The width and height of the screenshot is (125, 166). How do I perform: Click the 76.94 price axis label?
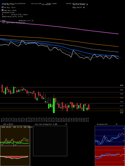[x=121, y=94]
